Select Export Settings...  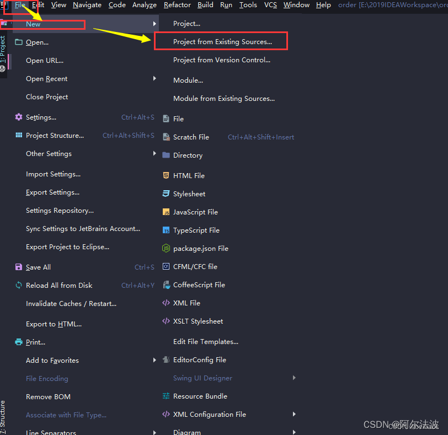point(52,192)
